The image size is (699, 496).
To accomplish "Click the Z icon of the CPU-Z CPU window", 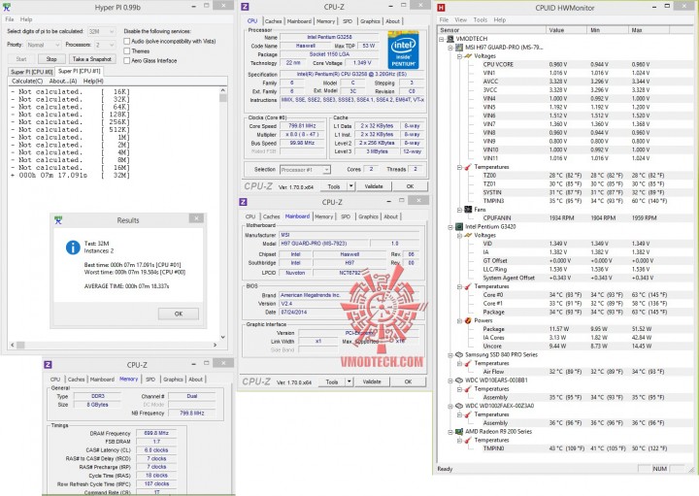I will 245,7.
